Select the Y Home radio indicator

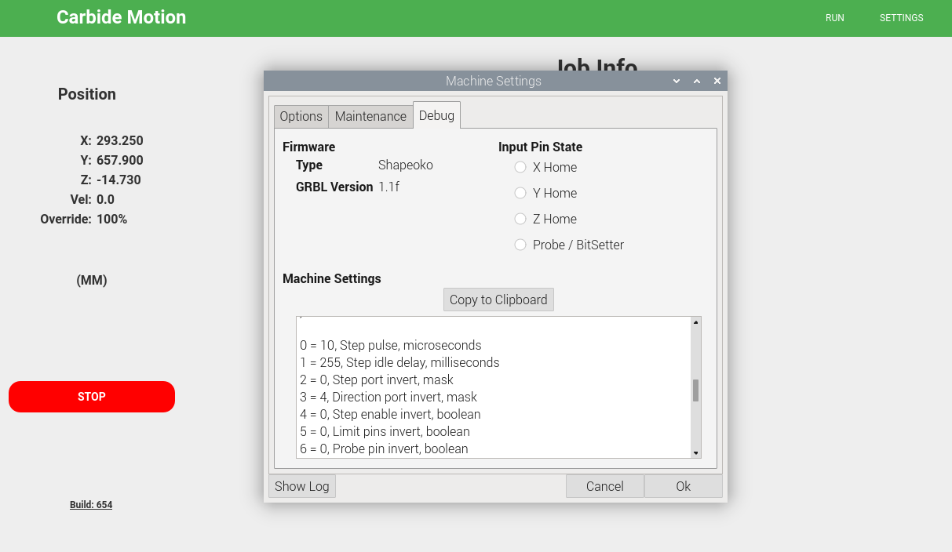pos(520,193)
